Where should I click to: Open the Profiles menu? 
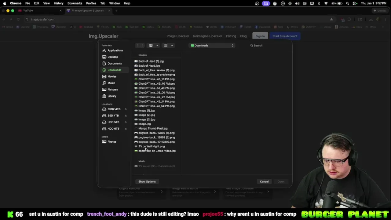click(91, 3)
